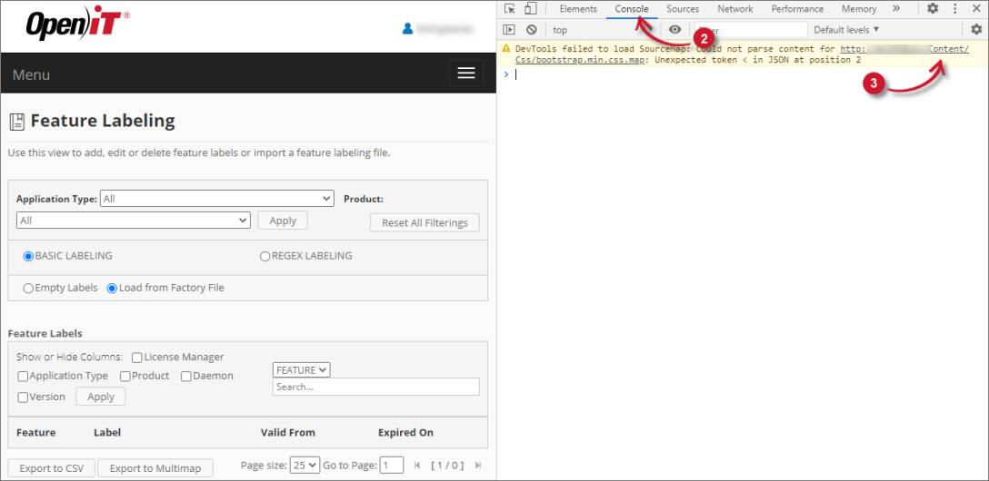Show the console sidebar icon
This screenshot has height=481, width=989.
click(x=510, y=30)
